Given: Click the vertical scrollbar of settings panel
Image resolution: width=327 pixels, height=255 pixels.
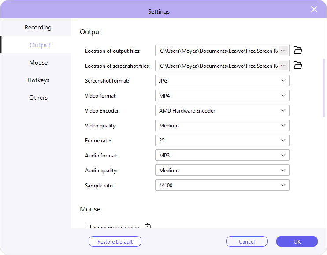Looking at the screenshot, I should 324,88.
